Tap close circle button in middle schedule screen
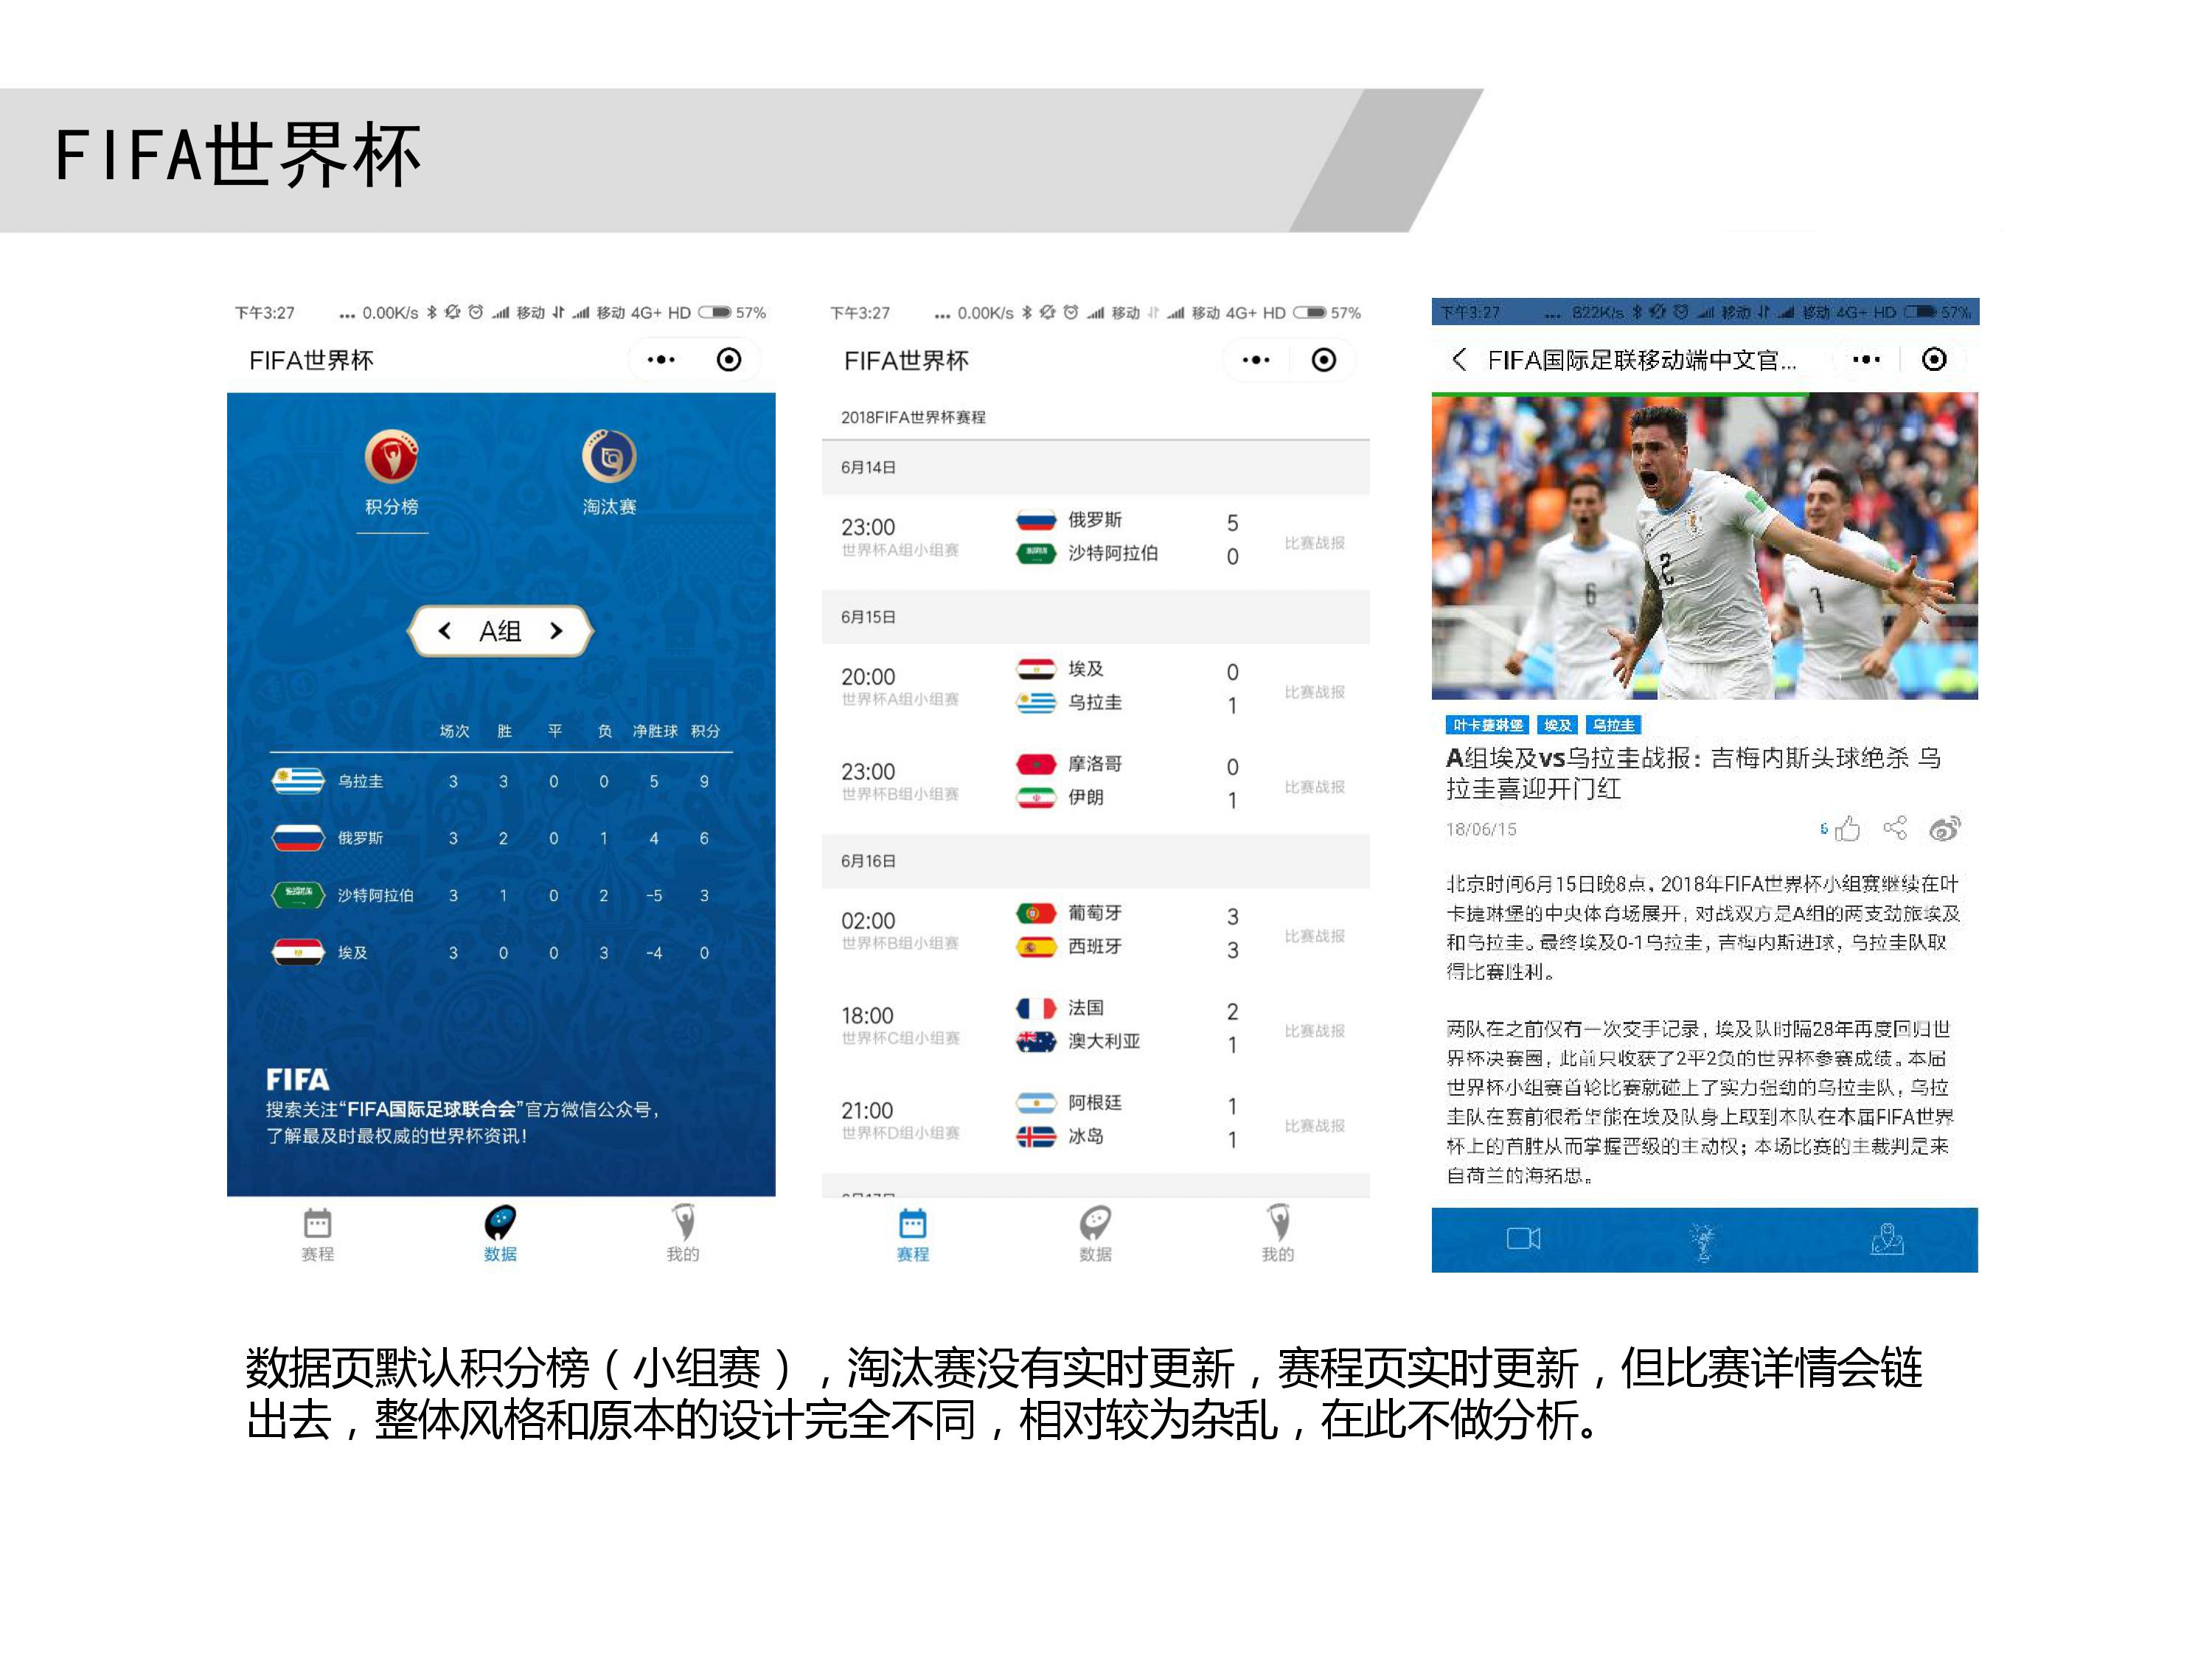Viewport: 2212px width, 1659px height. [1324, 360]
